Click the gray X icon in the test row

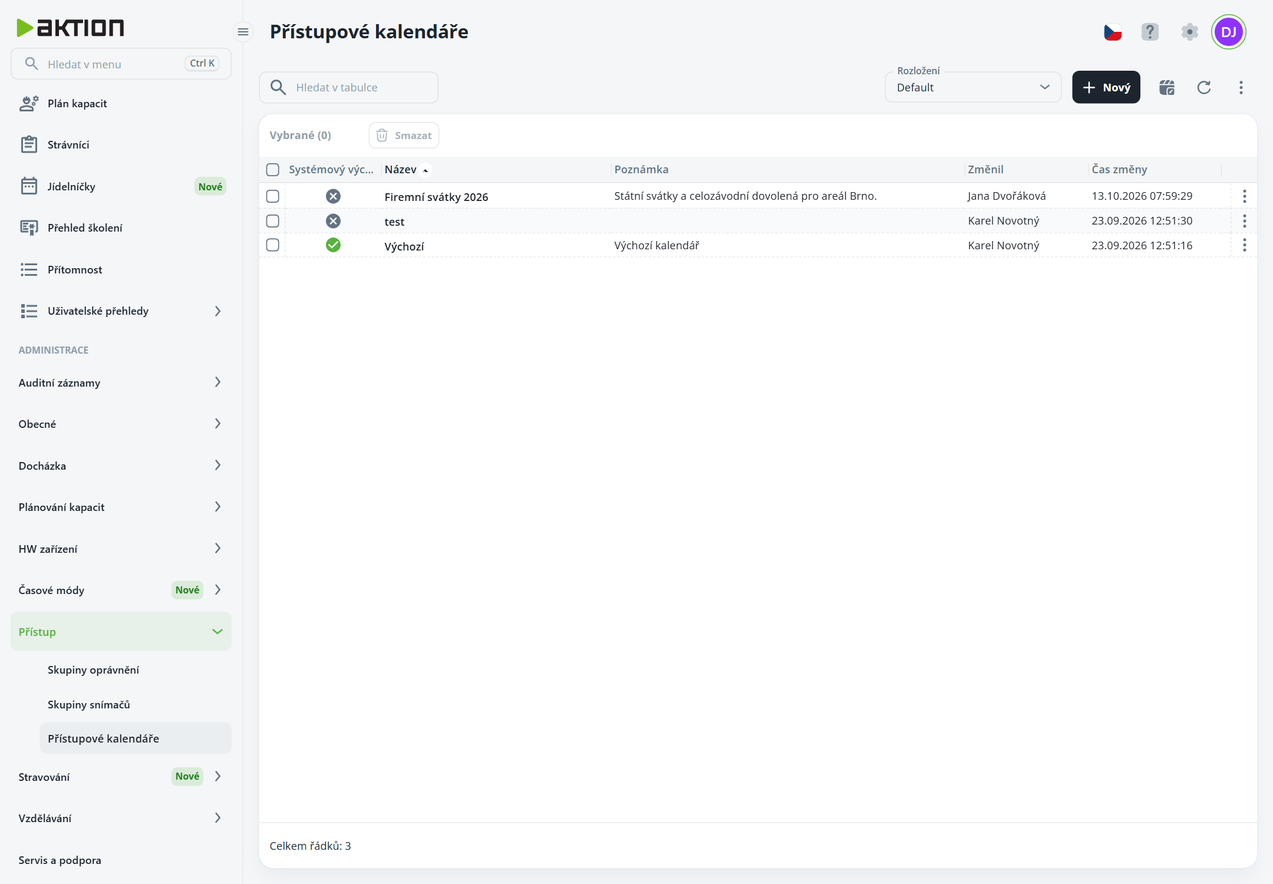[333, 221]
